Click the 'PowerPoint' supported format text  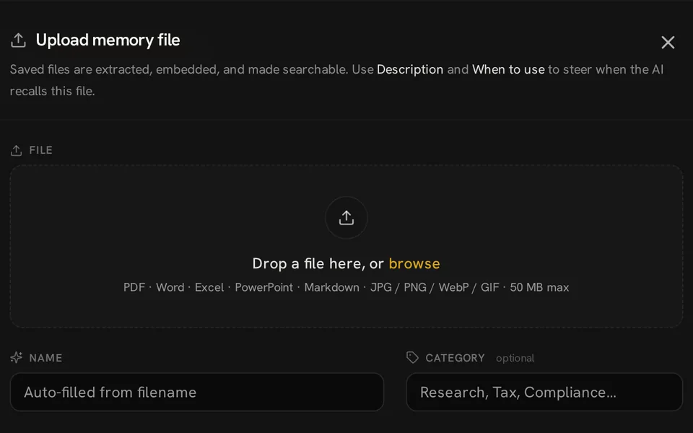point(264,287)
